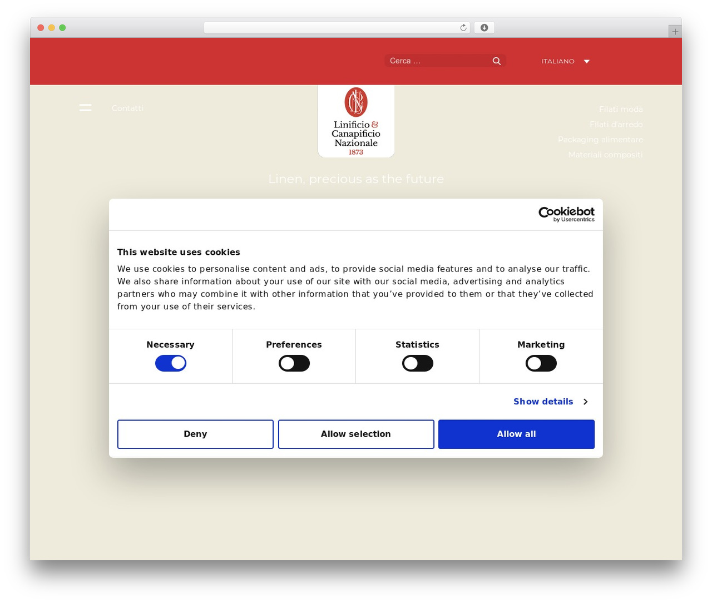Image resolution: width=712 pixels, height=603 pixels.
Task: Enable the Statistics cookies switch
Action: click(x=418, y=363)
